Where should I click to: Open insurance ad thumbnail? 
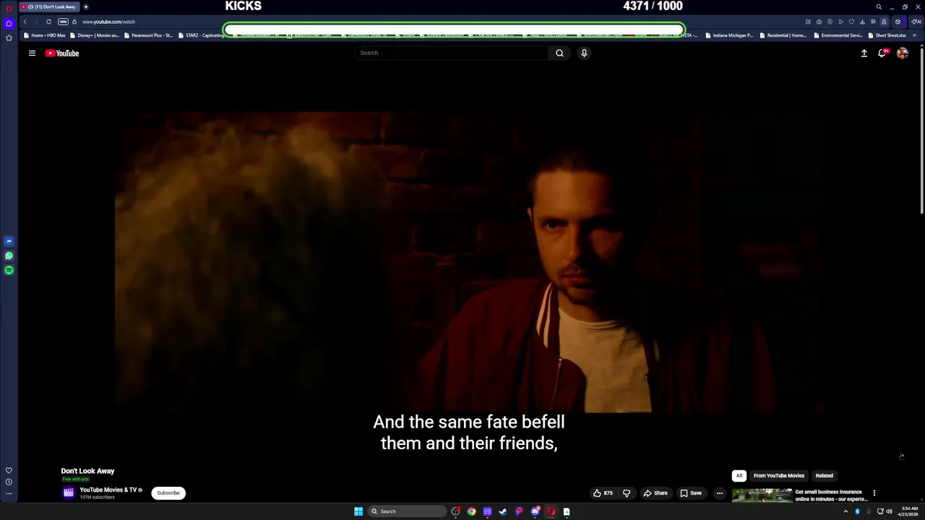[762, 495]
